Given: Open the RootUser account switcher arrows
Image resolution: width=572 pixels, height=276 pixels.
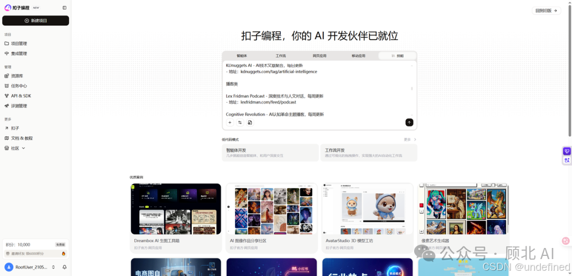Looking at the screenshot, I should click(53, 267).
